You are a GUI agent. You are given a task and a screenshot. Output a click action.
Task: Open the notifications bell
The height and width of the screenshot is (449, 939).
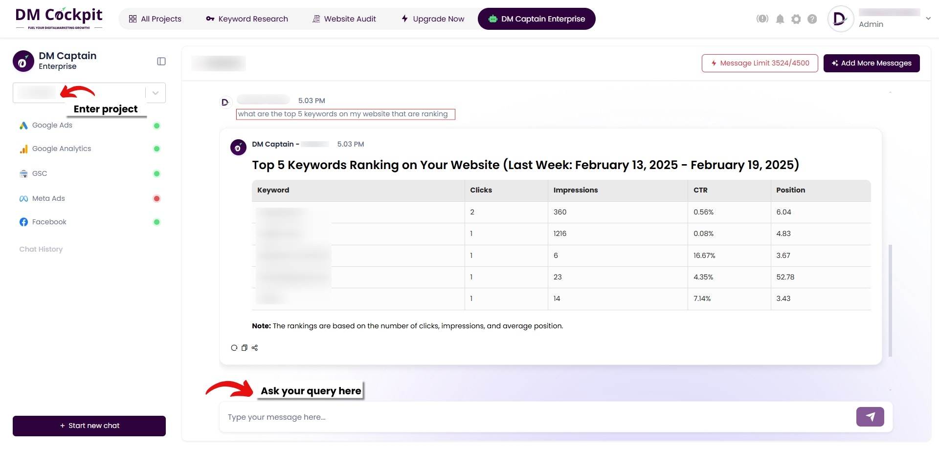tap(780, 19)
